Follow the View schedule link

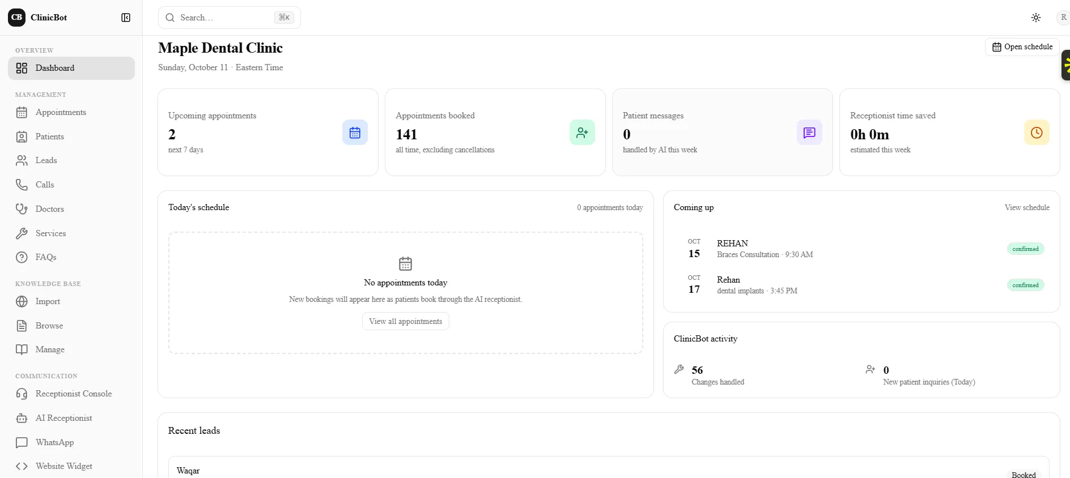(x=1027, y=208)
